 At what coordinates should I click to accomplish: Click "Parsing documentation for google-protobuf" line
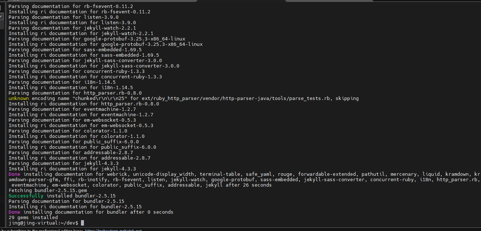click(97, 39)
